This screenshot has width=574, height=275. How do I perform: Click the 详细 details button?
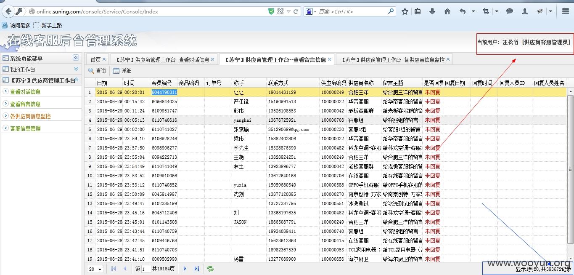(122, 71)
